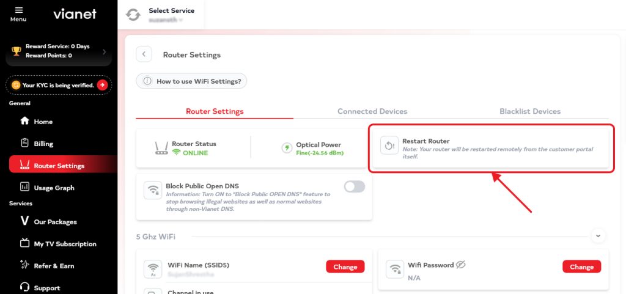This screenshot has height=294, width=626.
Task: Collapse the 5 Ghz WiFi section
Action: (x=598, y=236)
